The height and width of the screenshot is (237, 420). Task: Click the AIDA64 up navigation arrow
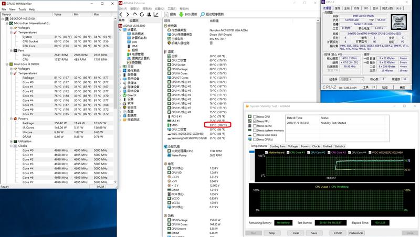tap(134, 14)
